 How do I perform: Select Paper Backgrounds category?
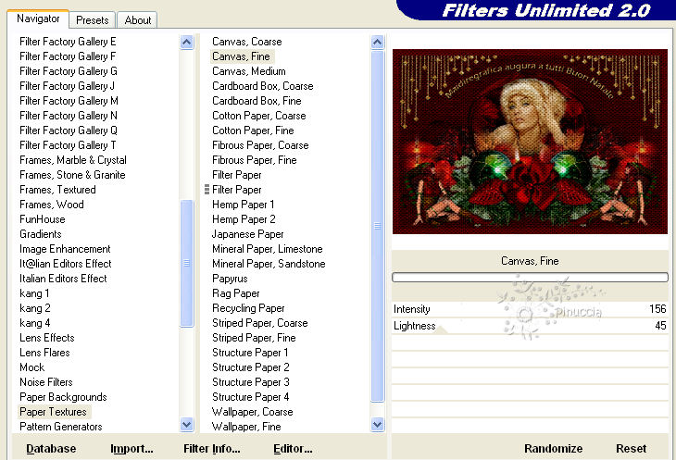pos(63,397)
